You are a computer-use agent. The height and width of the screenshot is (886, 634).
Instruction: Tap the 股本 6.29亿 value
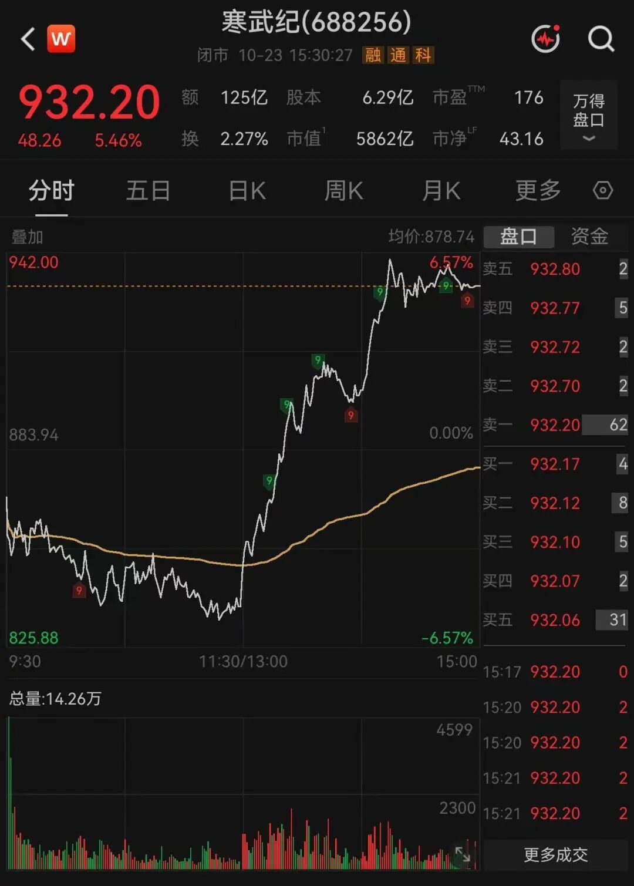(387, 97)
